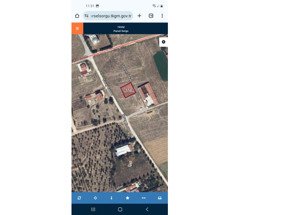This screenshot has width=286, height=215.
Task: Select parcel 1677/6 on the map
Action: coord(128,90)
